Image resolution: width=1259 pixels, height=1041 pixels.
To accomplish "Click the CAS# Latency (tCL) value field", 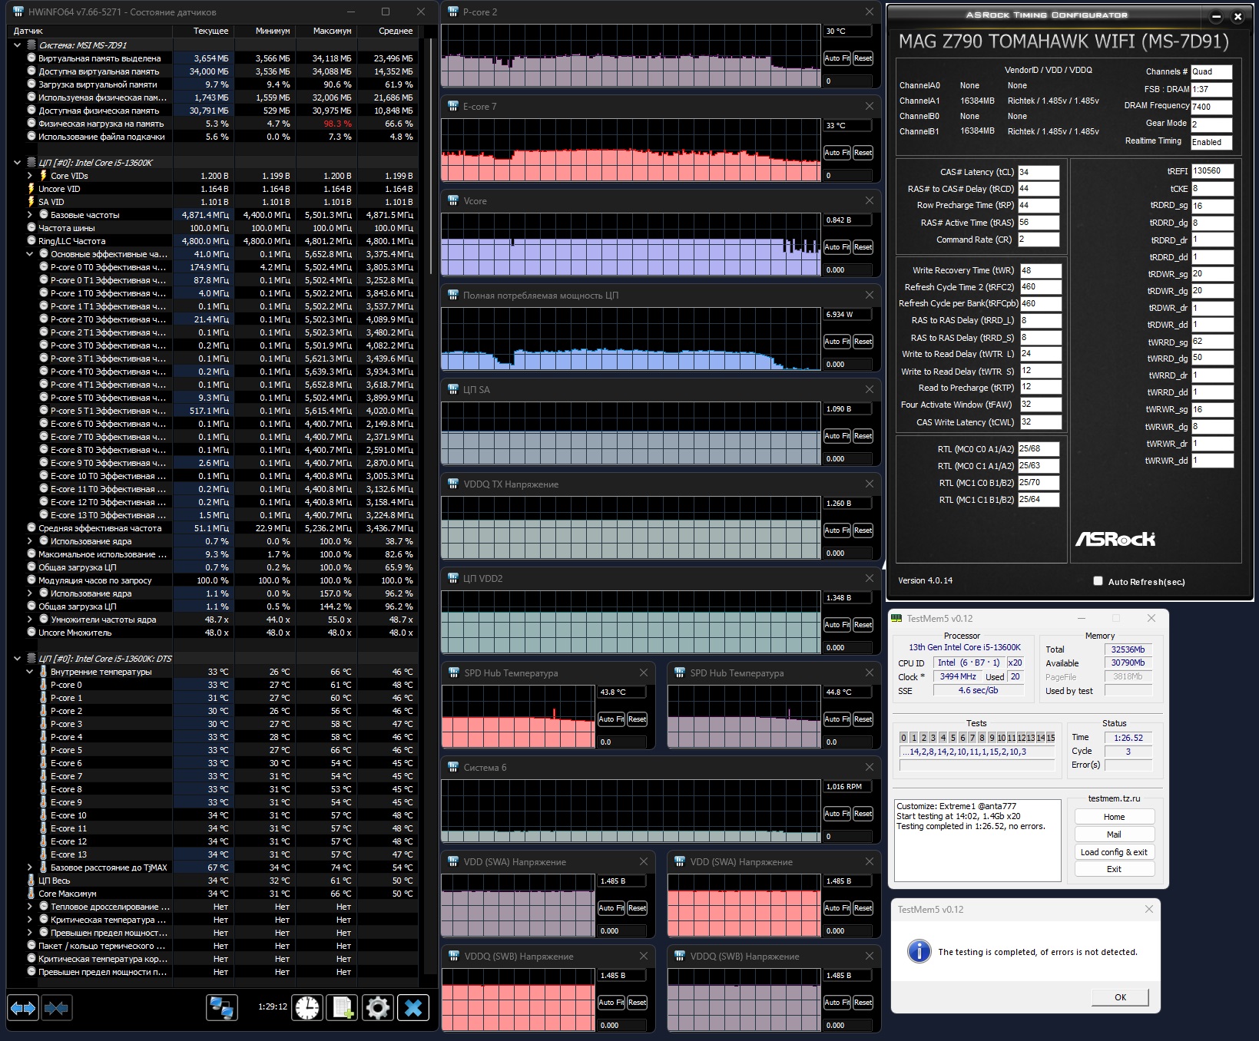I will 1039,172.
